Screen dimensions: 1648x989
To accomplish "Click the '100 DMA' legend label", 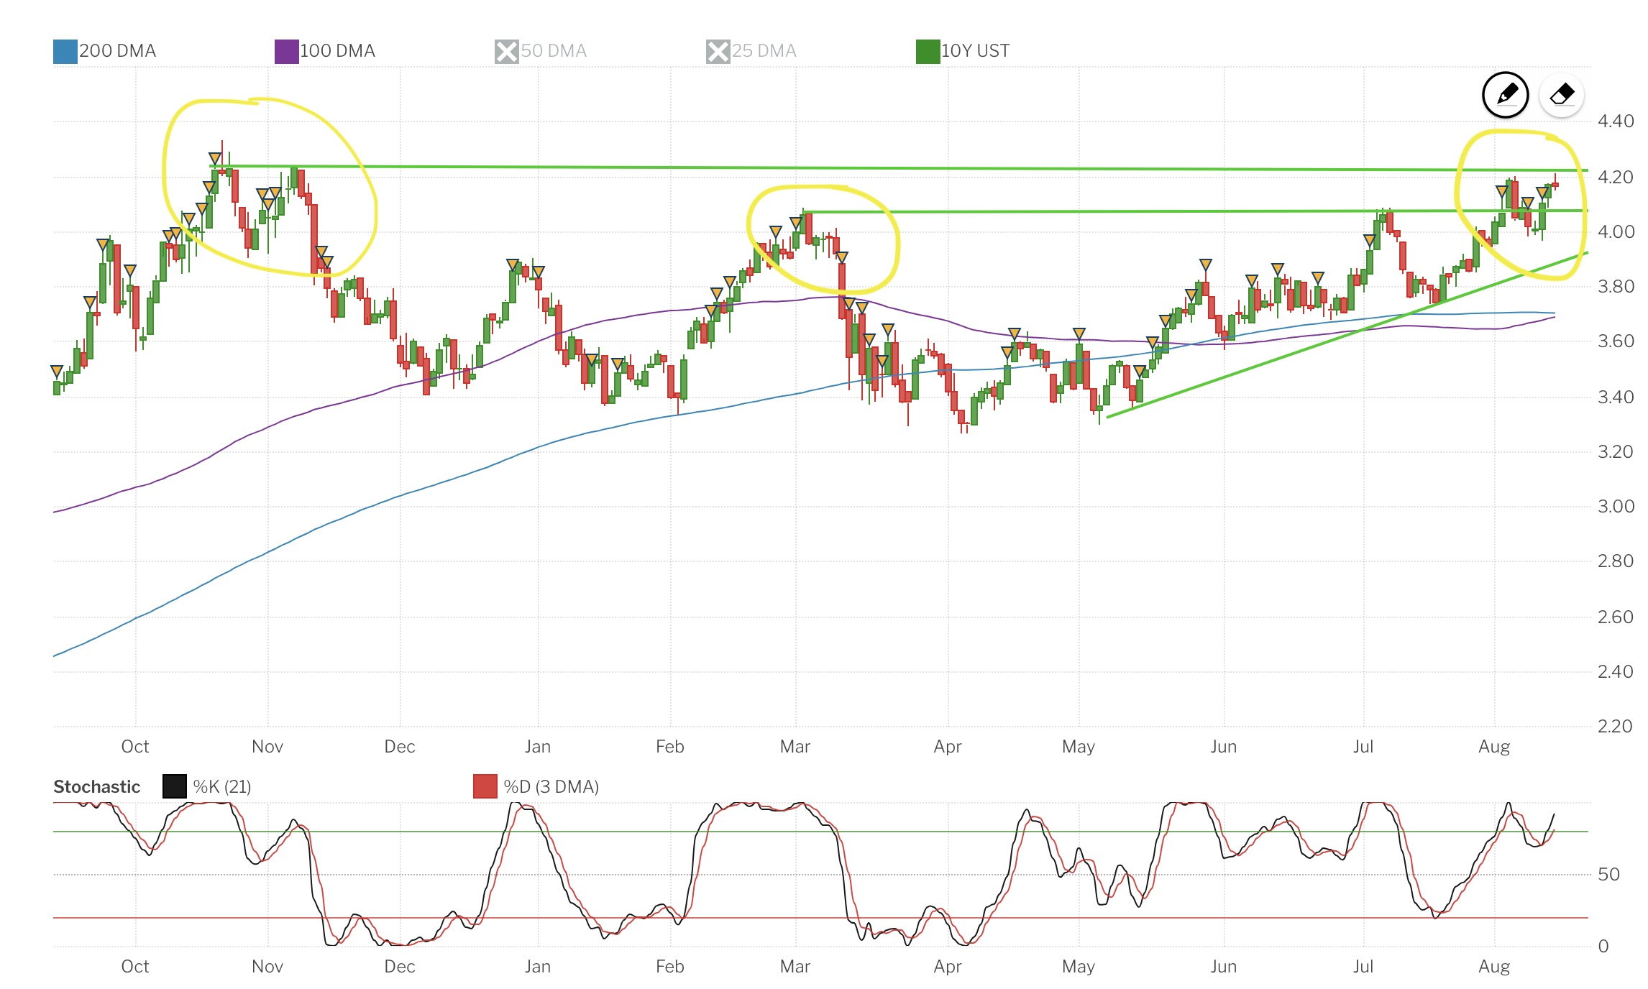I will click(x=337, y=51).
